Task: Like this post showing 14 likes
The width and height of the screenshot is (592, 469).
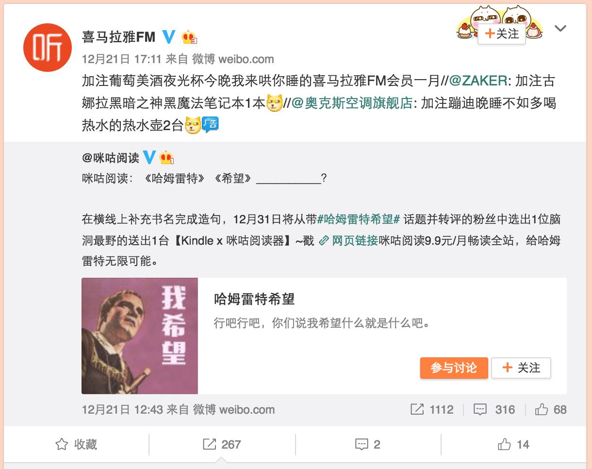Action: point(513,444)
